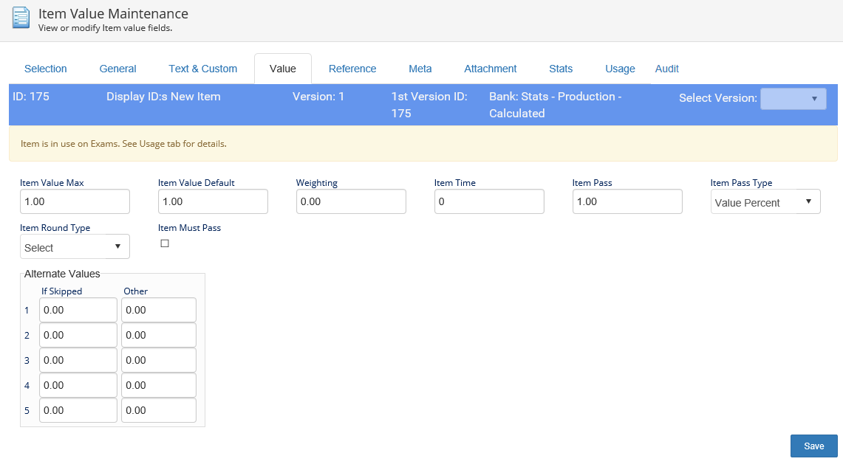Toggle the Item Must Pass checkbox
This screenshot has height=467, width=843.
165,243
